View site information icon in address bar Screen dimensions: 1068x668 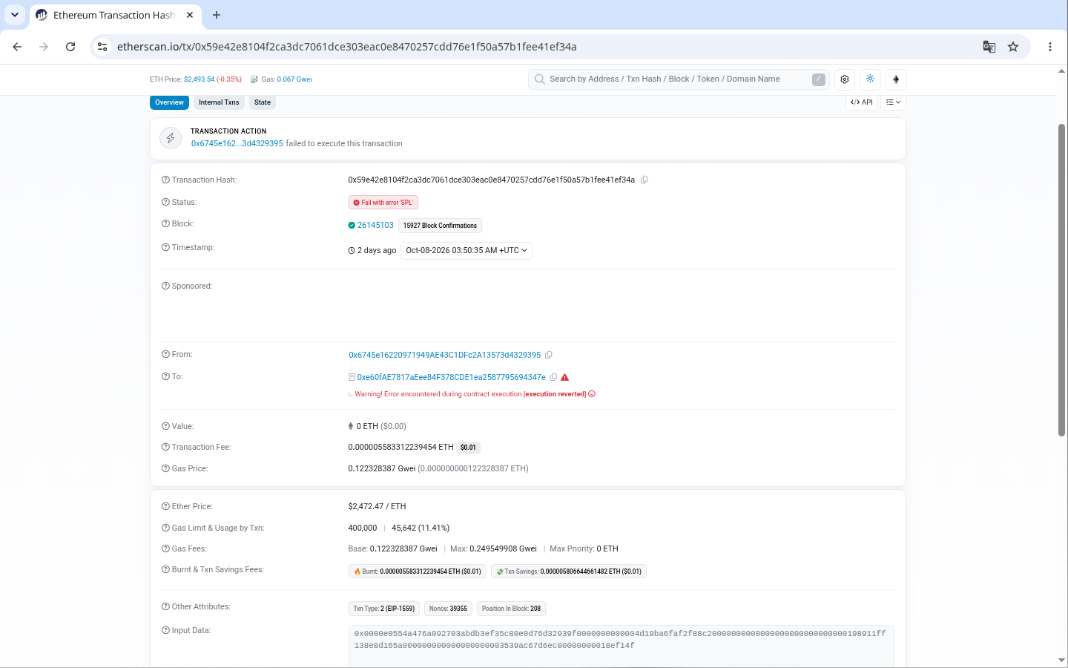click(x=102, y=47)
